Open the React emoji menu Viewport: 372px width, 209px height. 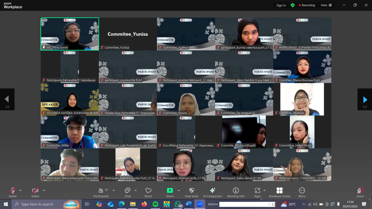pos(148,192)
